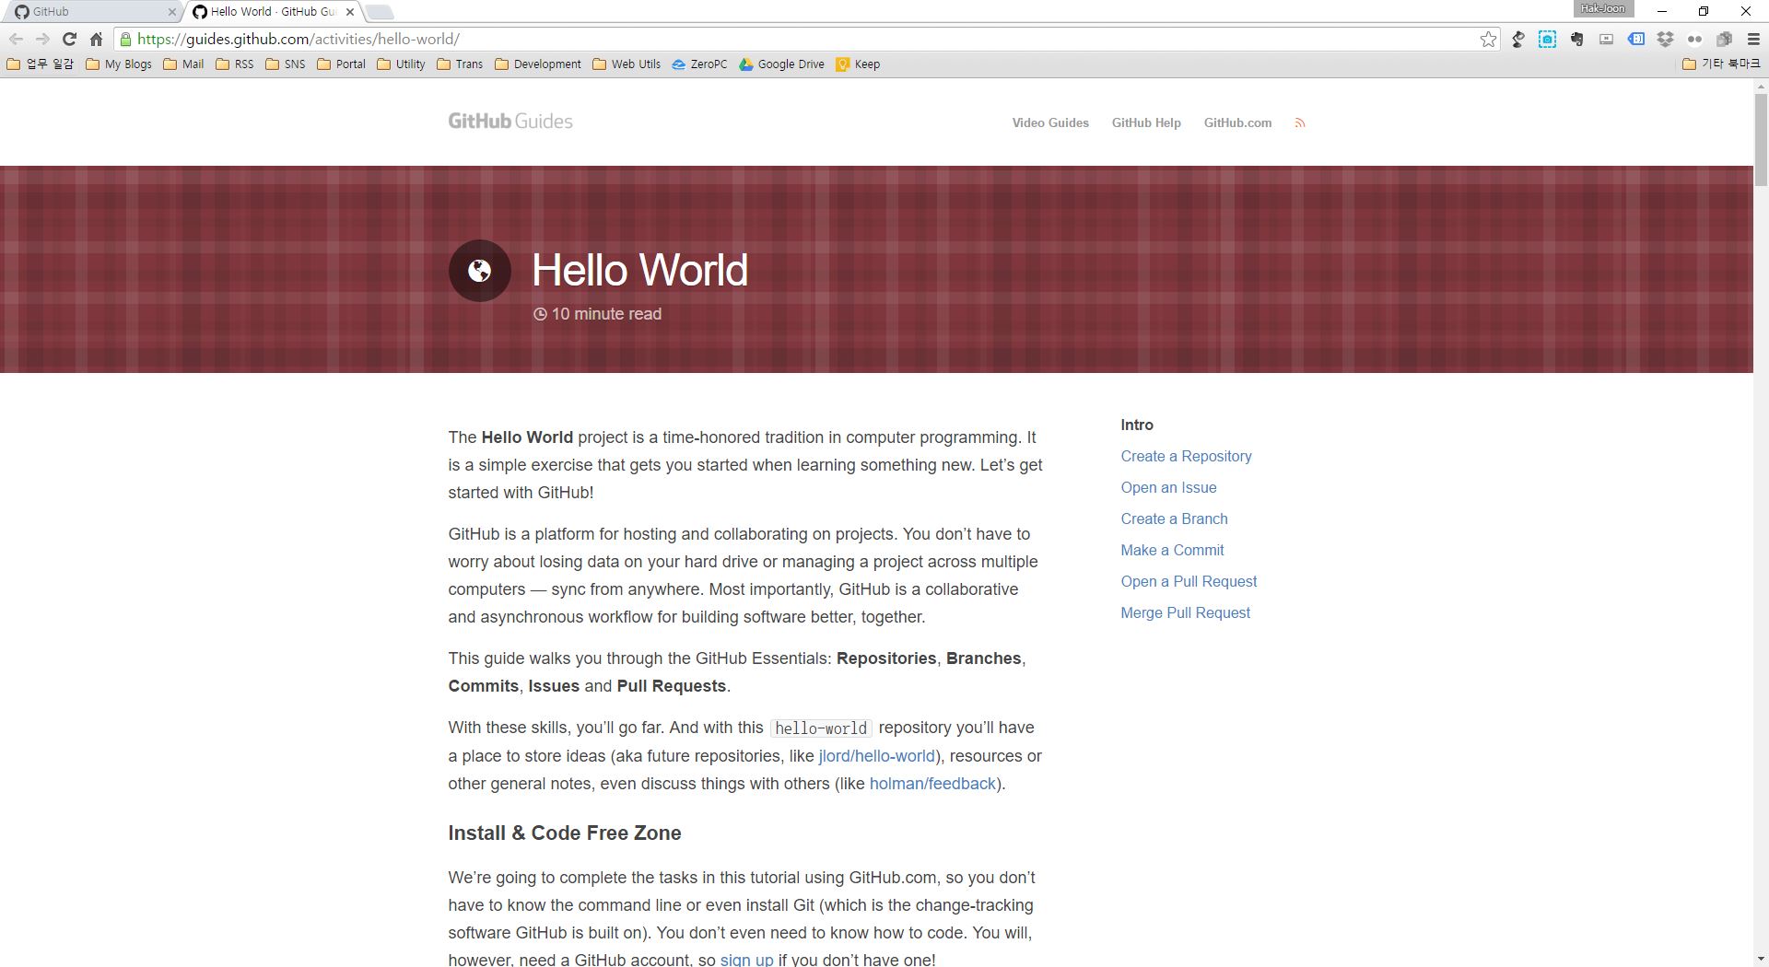Toggle the bookmark star for this page
This screenshot has width=1769, height=967.
(1486, 39)
